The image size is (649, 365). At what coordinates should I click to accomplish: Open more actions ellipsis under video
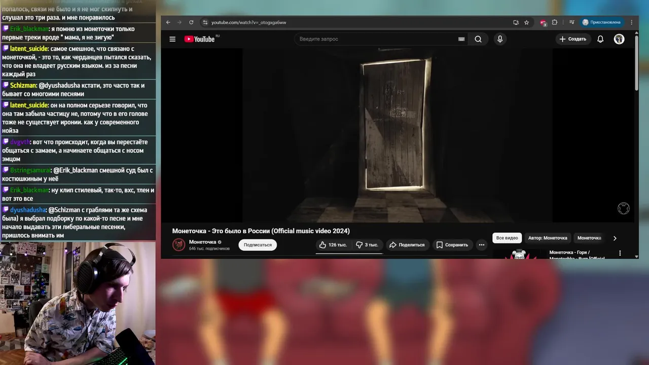pos(482,245)
